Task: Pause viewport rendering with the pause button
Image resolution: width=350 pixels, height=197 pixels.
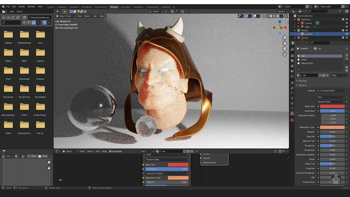Action: pos(286,16)
